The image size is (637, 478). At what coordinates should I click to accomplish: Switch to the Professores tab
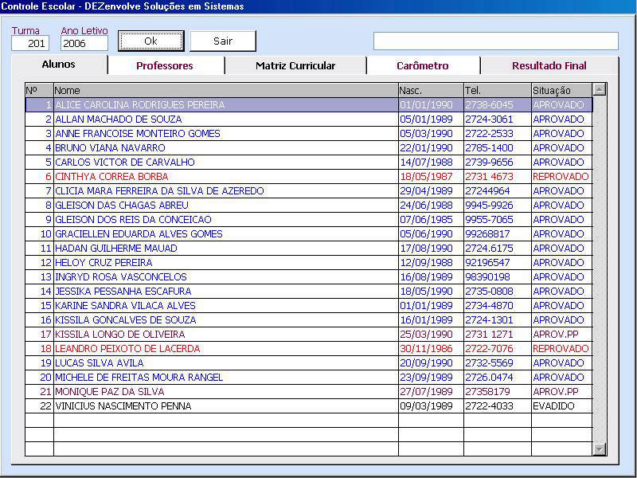[x=165, y=66]
